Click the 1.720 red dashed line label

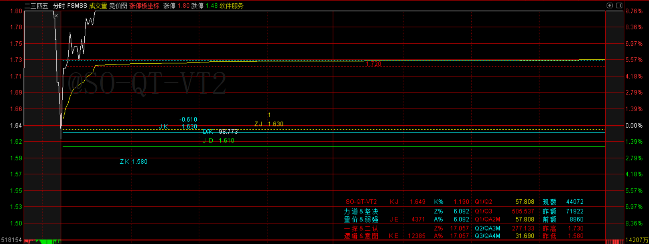point(374,64)
